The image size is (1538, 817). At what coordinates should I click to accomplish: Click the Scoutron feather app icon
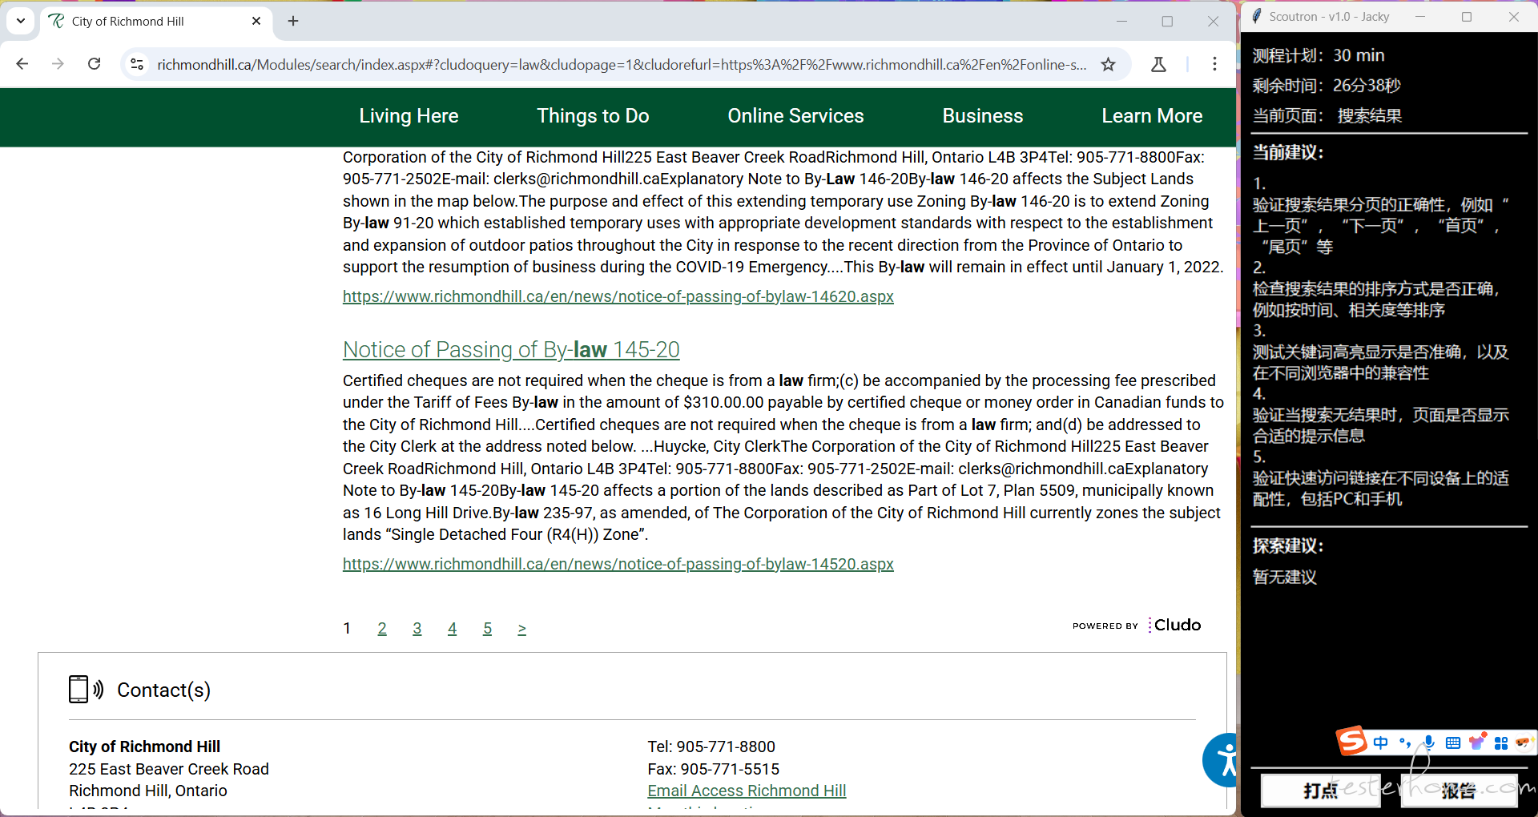click(x=1257, y=16)
